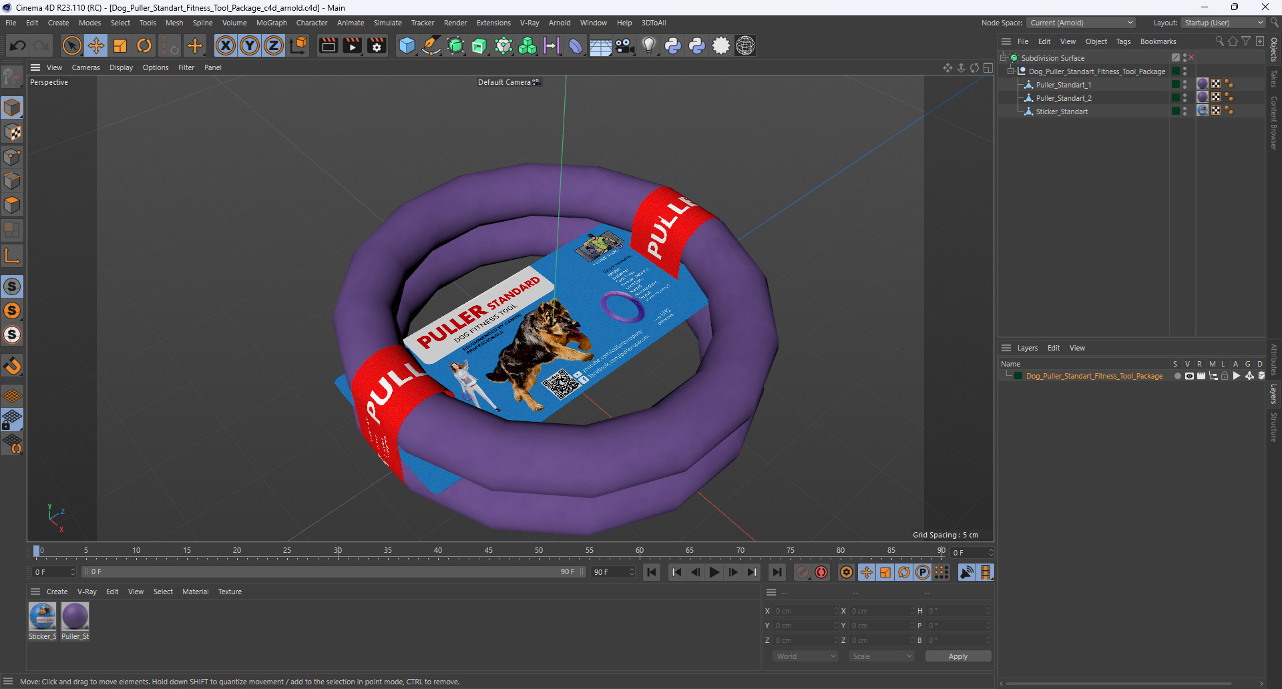Add a Light object

tap(649, 45)
